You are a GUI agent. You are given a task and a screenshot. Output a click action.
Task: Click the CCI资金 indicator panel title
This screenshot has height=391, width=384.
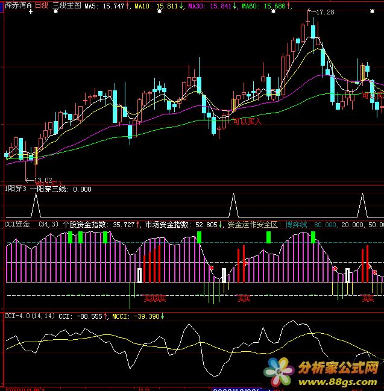click(x=17, y=224)
